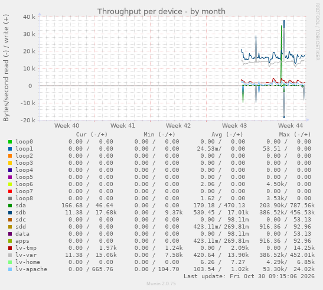Select the lv-home legend label
The width and height of the screenshot is (323, 290).
(28, 262)
